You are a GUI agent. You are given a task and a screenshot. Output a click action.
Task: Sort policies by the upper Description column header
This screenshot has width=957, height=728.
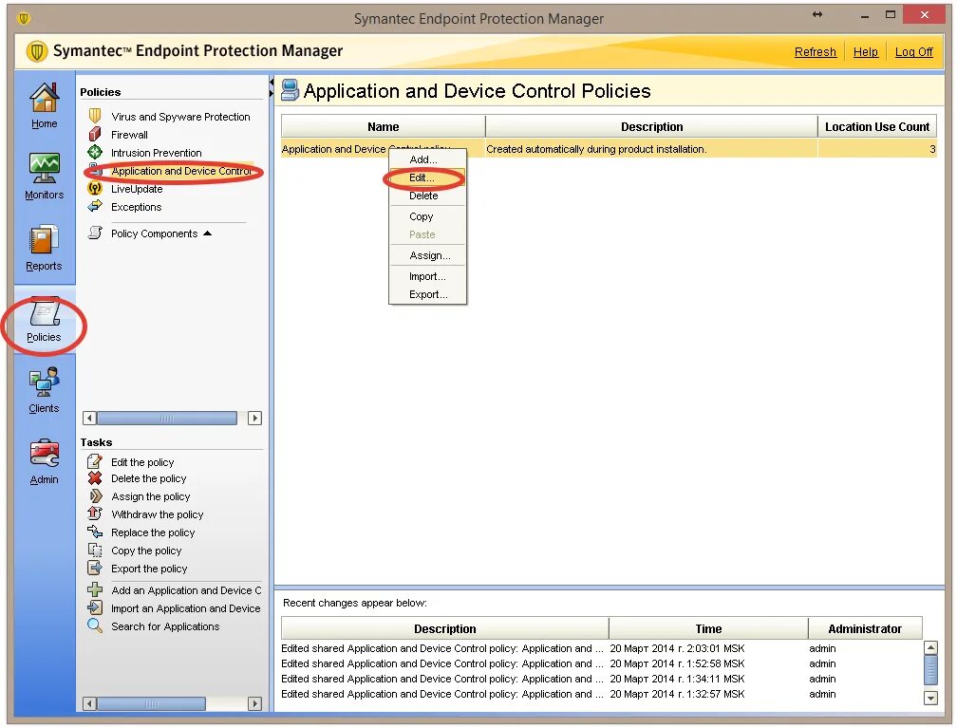tap(651, 127)
